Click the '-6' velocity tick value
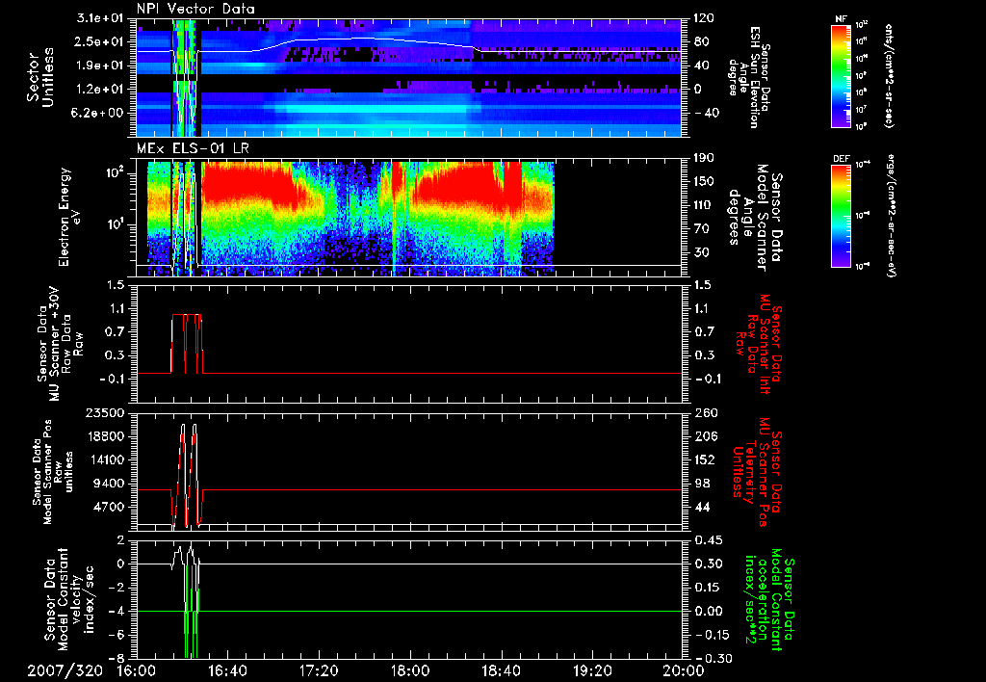The image size is (986, 682). coord(116,635)
